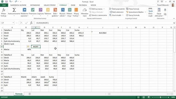Click Sprawdzanie błędów button
Image resolution: width=176 pixels, height=99 pixels.
pos(135,12)
